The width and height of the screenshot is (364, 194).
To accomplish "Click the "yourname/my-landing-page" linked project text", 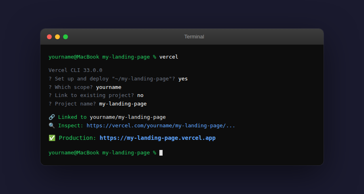I will (x=127, y=117).
